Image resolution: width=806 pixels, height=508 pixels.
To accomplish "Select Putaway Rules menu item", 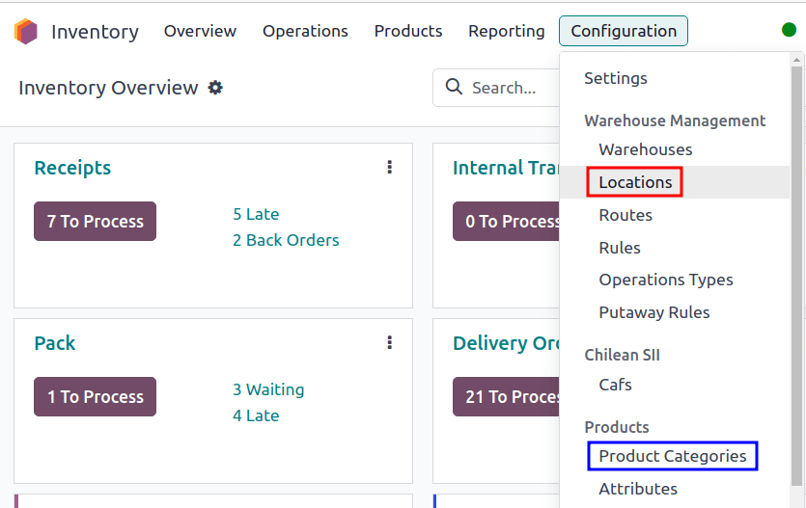I will (x=653, y=312).
